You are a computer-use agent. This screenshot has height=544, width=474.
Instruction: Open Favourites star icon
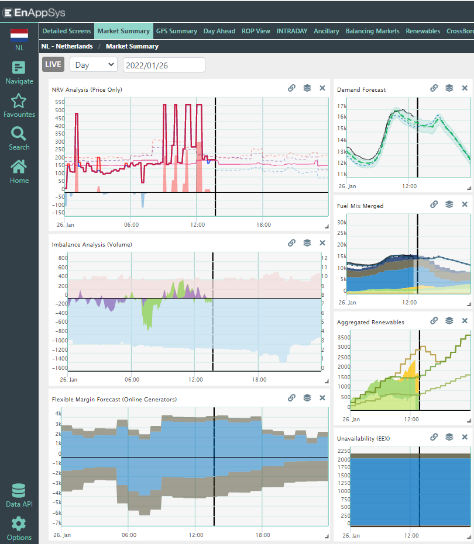pyautogui.click(x=19, y=101)
